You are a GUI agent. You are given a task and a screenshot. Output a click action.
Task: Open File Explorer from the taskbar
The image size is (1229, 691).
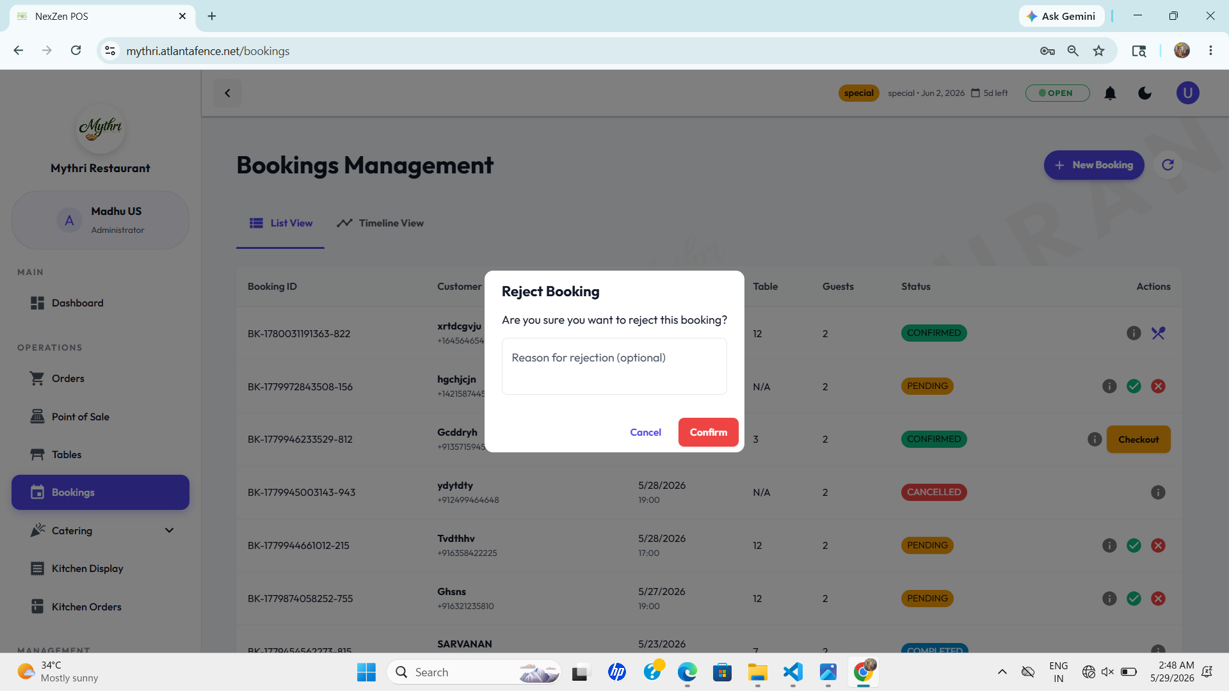(x=757, y=672)
